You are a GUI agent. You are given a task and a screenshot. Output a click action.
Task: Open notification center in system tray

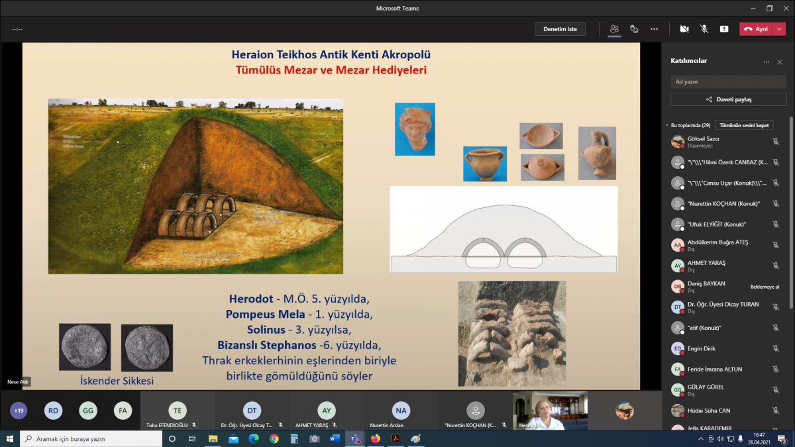click(782, 438)
